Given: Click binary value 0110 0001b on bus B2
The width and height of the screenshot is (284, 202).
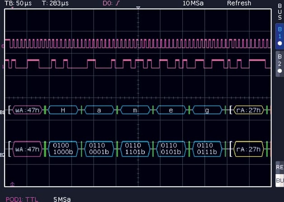Looking at the screenshot, I should point(99,149).
